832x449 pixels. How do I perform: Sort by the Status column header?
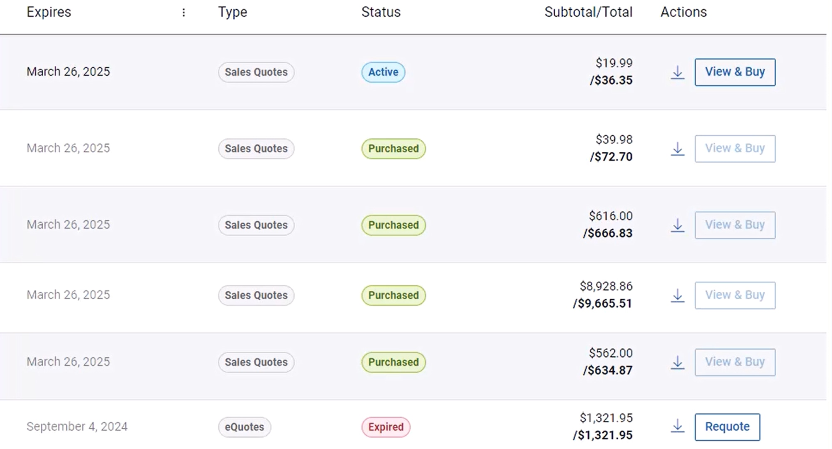[x=381, y=12]
